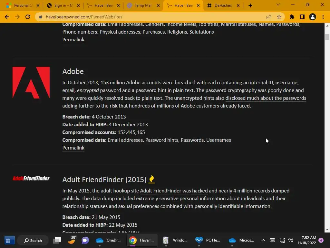
Task: Open the Adobe breach Permalink
Action: coord(73,148)
